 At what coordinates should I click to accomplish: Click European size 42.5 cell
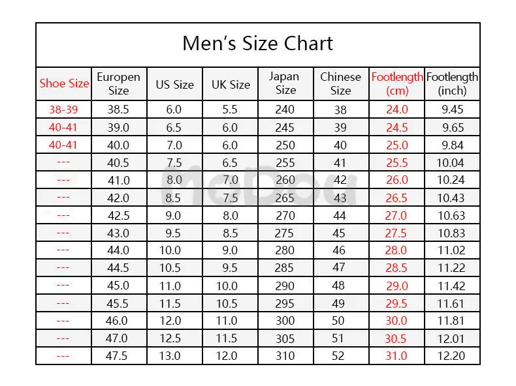pyautogui.click(x=118, y=216)
